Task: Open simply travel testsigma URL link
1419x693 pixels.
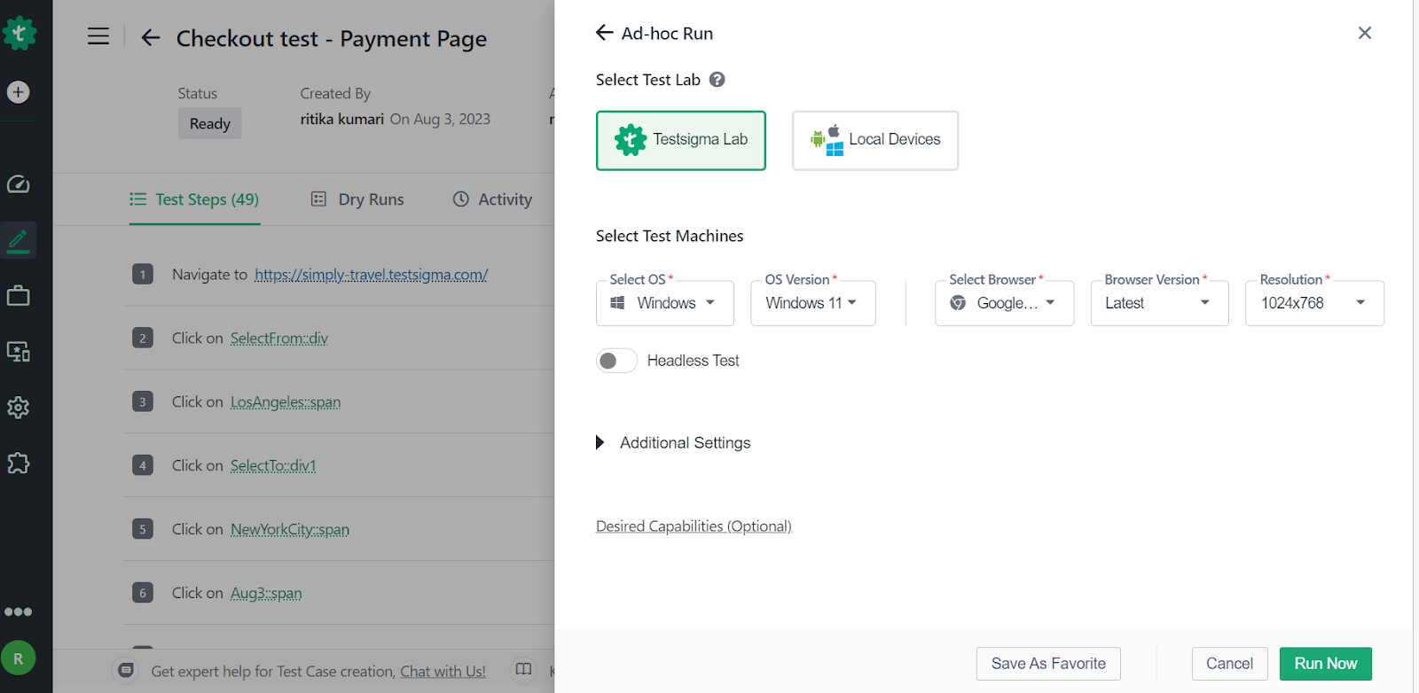Action: [x=371, y=275]
